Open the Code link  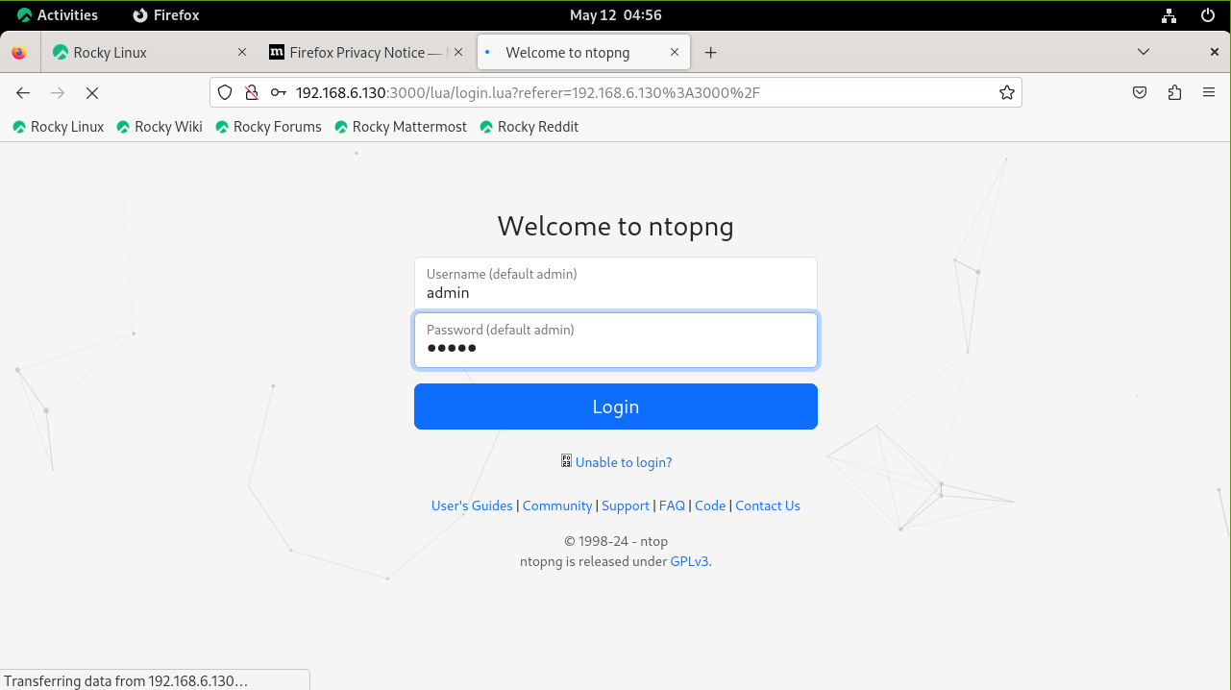coord(710,505)
